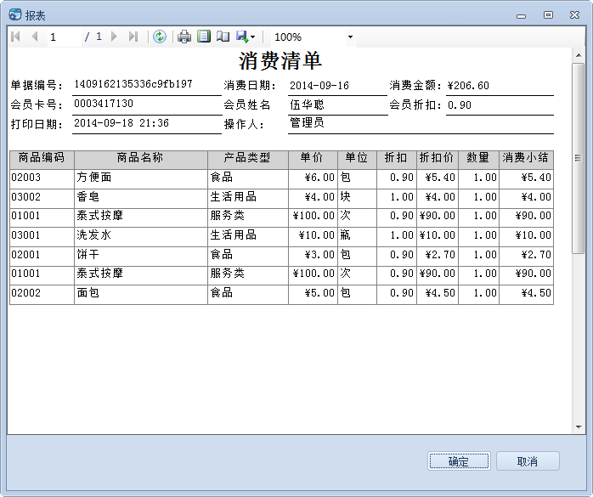Go to the previous report page

pos(35,37)
